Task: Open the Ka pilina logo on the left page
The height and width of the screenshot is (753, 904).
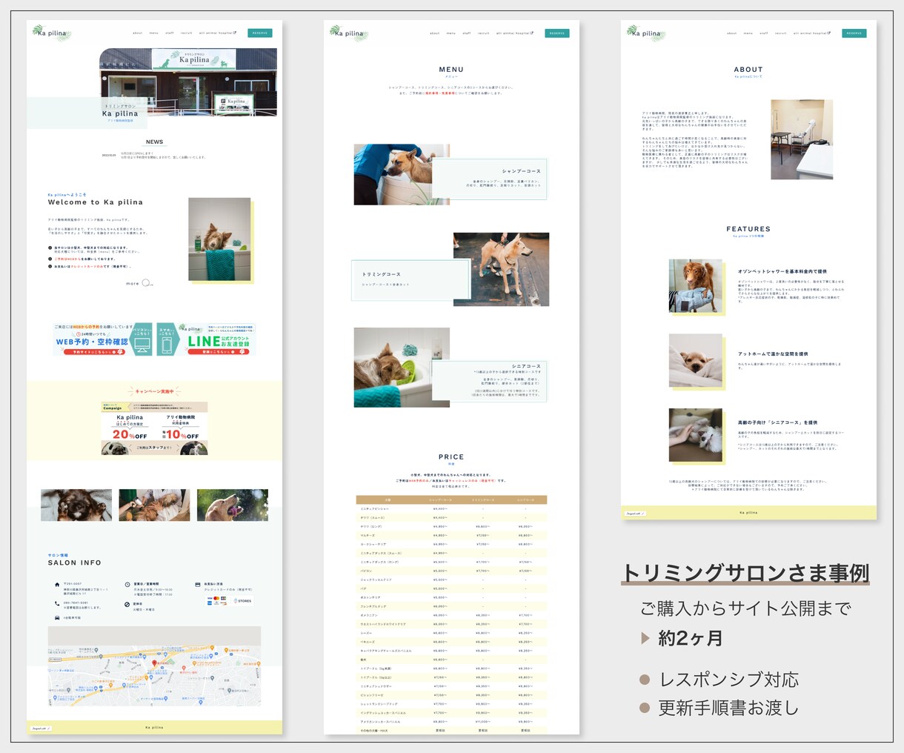Action: tap(51, 33)
